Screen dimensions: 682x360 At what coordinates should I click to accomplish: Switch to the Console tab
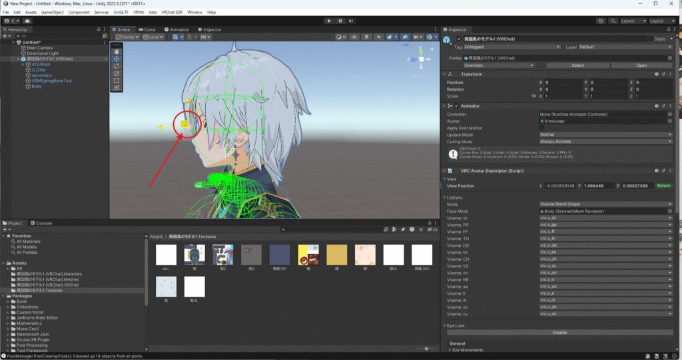(41, 223)
